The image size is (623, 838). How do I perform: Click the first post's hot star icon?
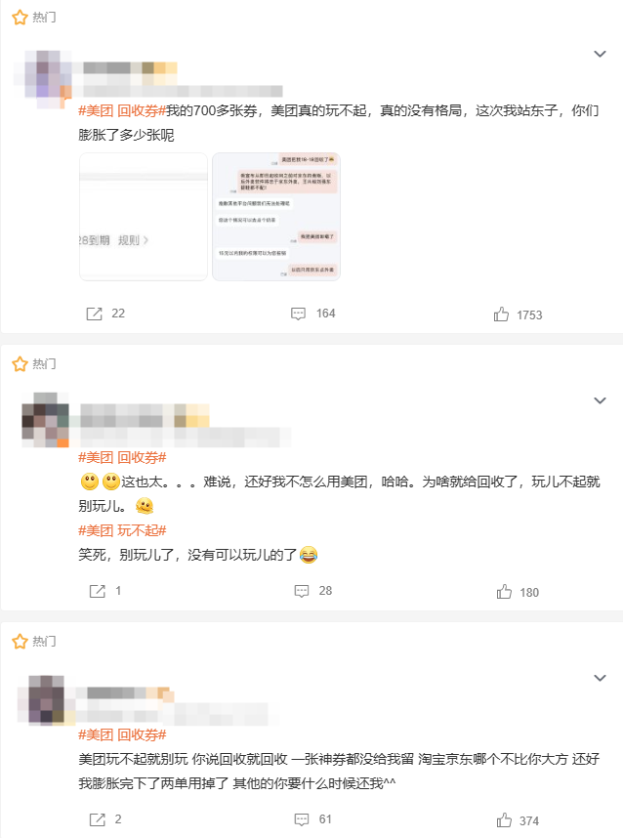point(20,18)
